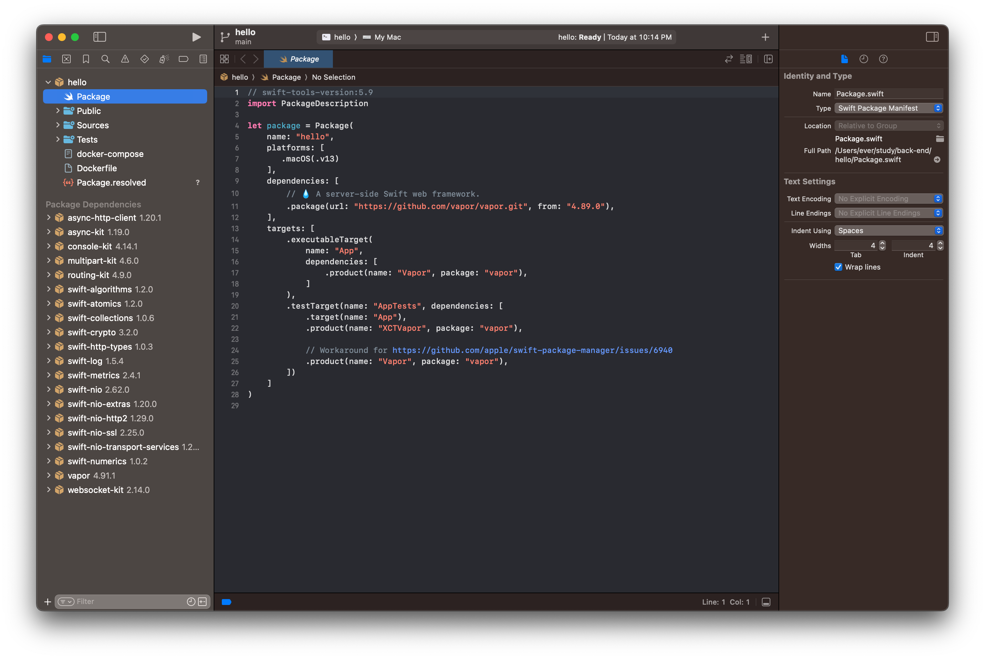This screenshot has width=985, height=659.
Task: Toggle the Wrap lines checkbox
Action: pos(838,267)
